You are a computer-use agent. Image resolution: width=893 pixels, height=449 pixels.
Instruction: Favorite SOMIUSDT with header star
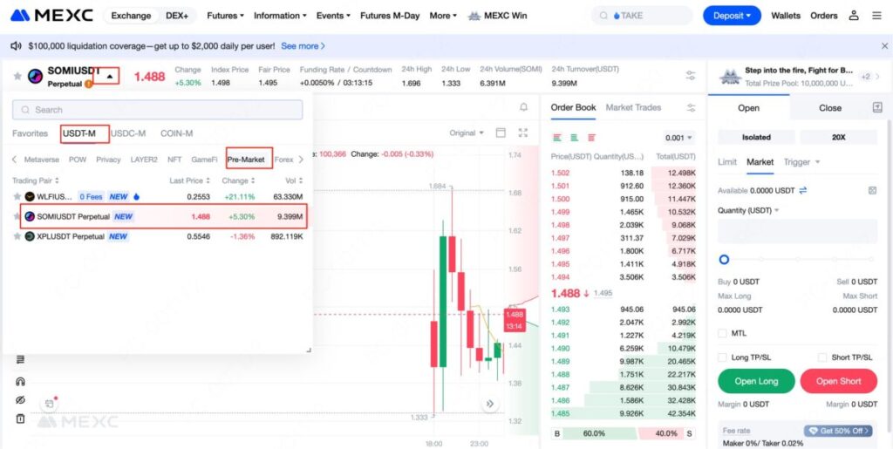pyautogui.click(x=17, y=76)
